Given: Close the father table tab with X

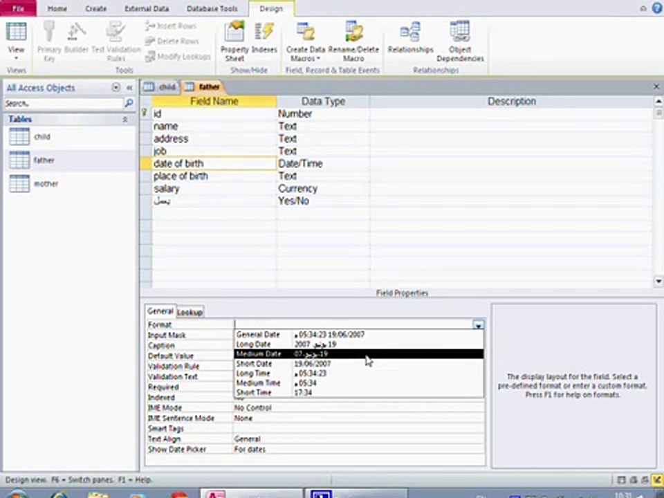Looking at the screenshot, I should [x=656, y=86].
